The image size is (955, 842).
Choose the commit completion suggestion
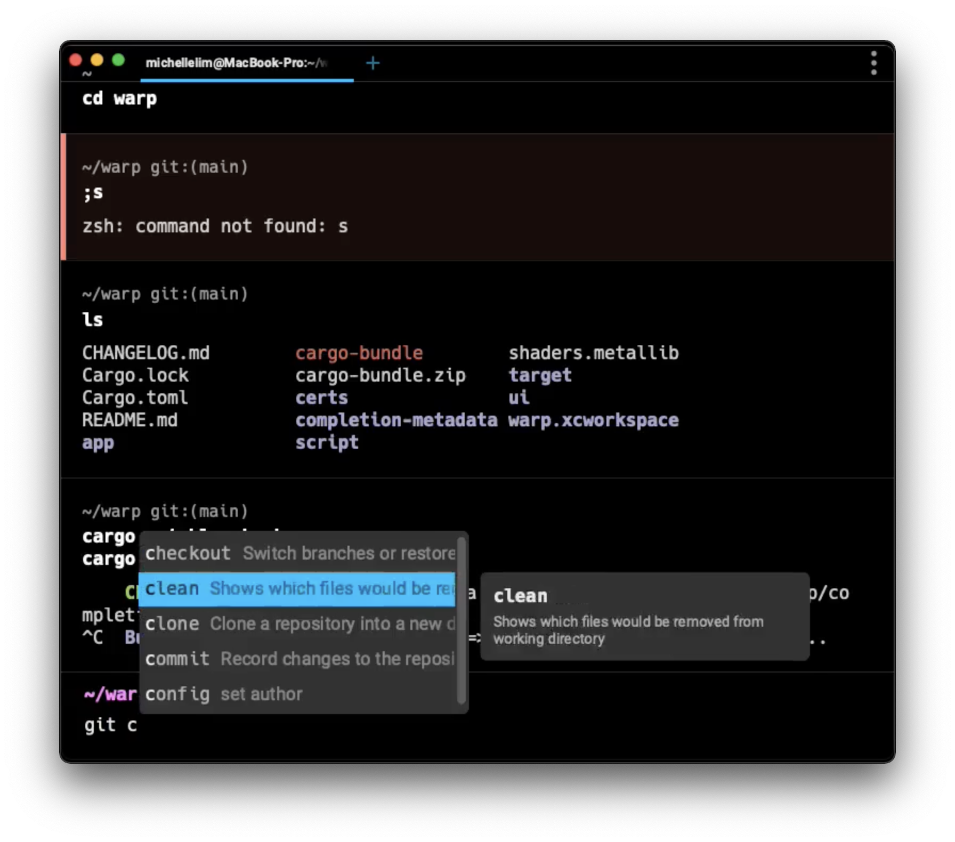[x=298, y=659]
